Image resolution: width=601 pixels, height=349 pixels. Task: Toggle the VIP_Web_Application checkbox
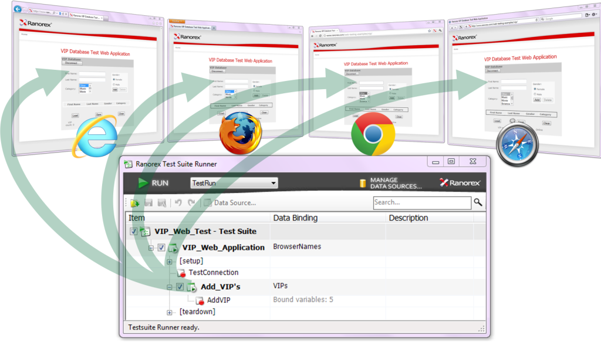pyautogui.click(x=161, y=248)
